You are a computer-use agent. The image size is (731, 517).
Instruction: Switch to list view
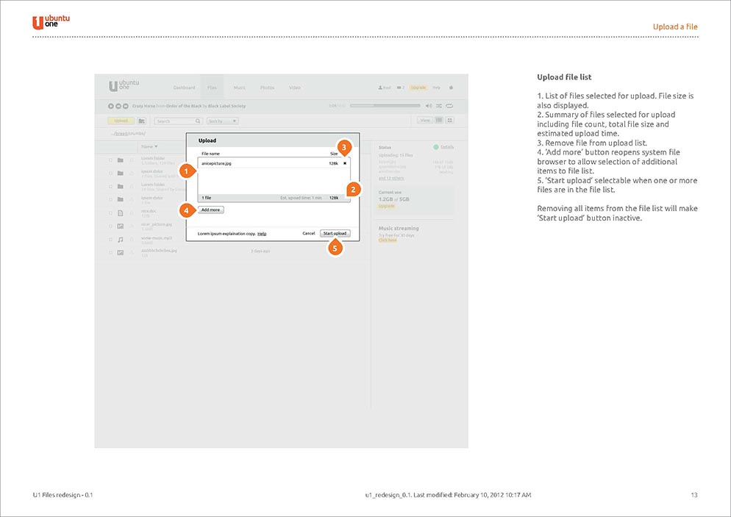[439, 121]
